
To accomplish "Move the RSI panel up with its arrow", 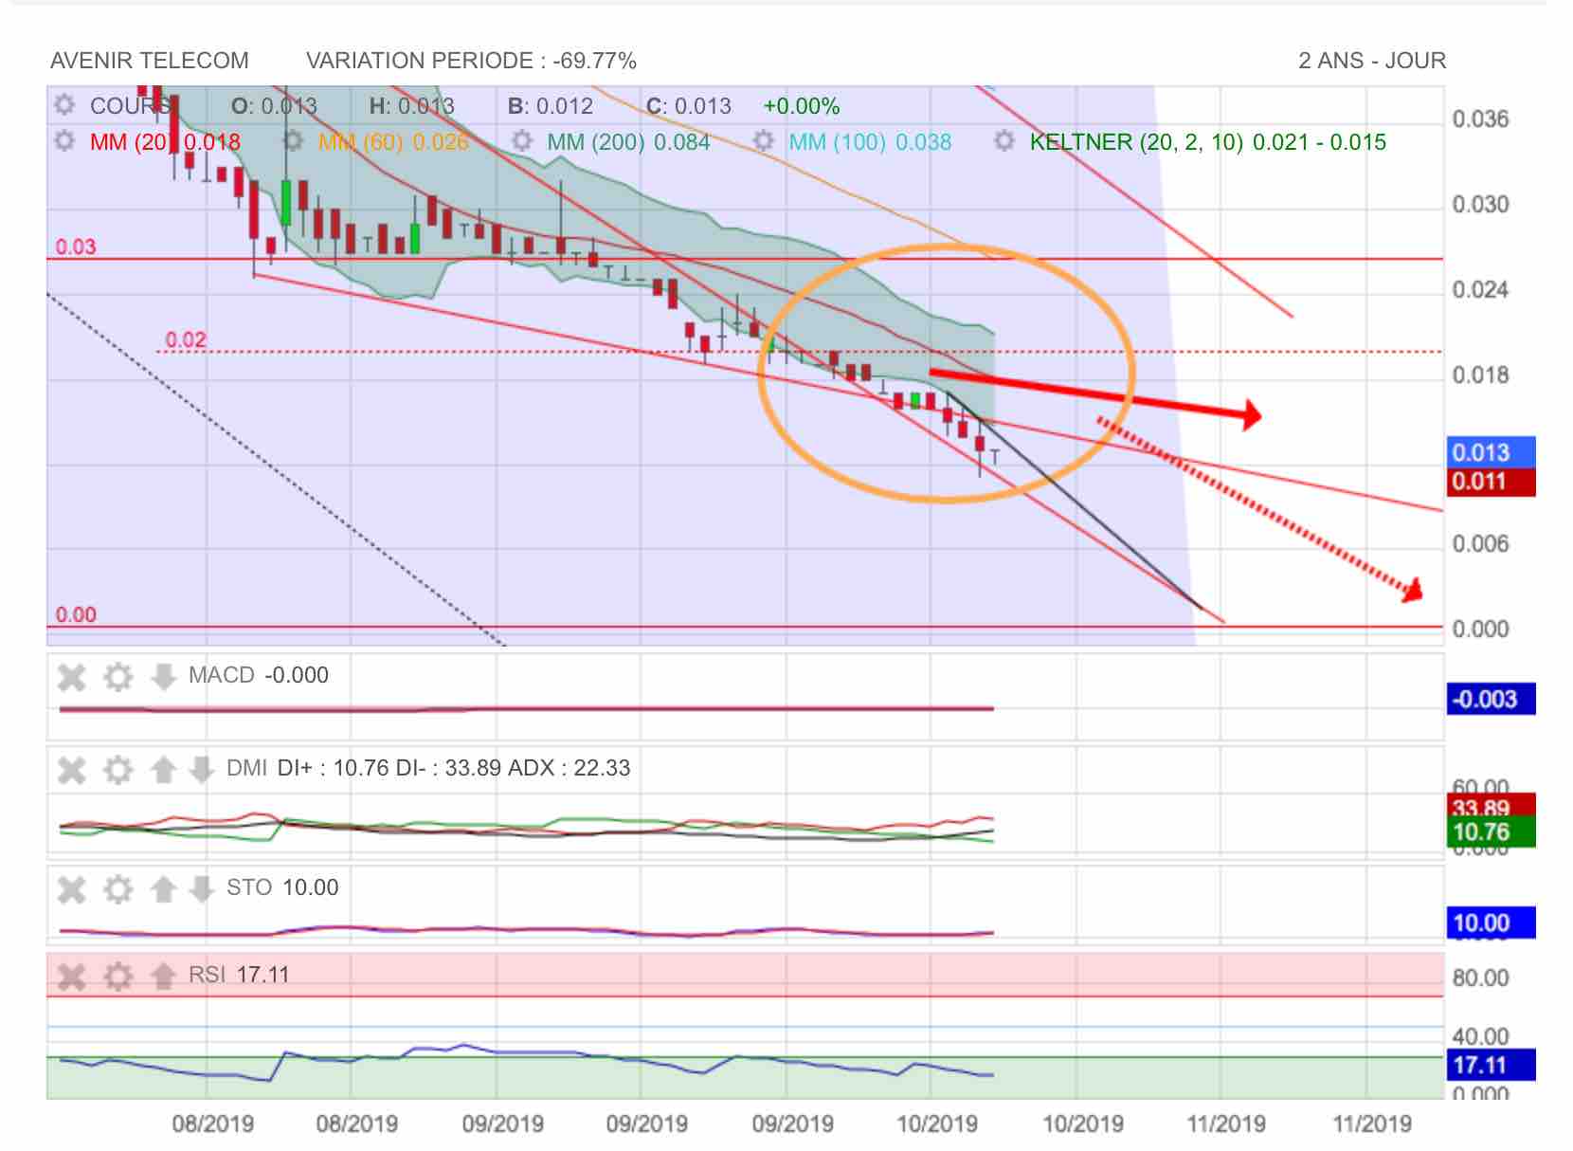I will (x=163, y=976).
